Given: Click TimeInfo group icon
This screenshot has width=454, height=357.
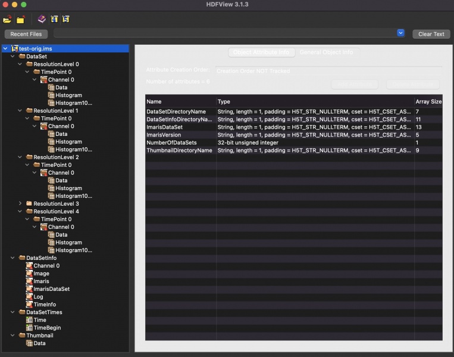Looking at the screenshot, I should (29, 305).
